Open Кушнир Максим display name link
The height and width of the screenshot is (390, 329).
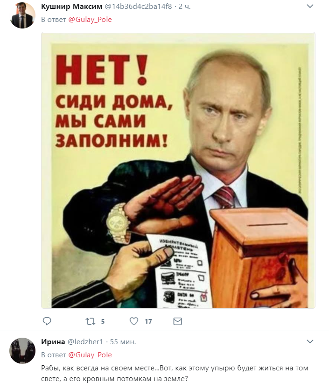(x=71, y=7)
